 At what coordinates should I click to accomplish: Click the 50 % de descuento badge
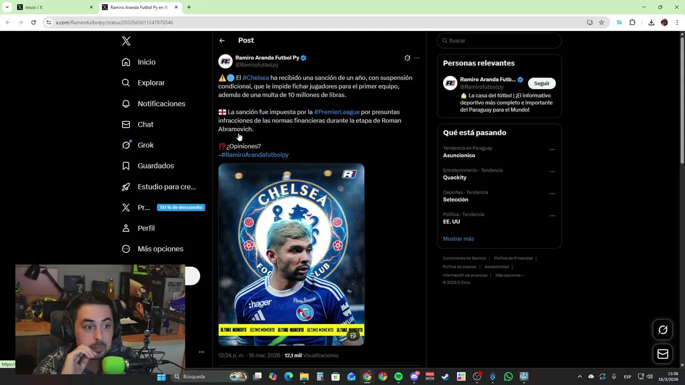point(181,207)
